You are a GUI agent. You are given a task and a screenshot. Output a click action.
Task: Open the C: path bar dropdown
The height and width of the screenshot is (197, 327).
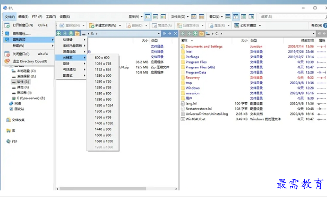[x=313, y=33]
